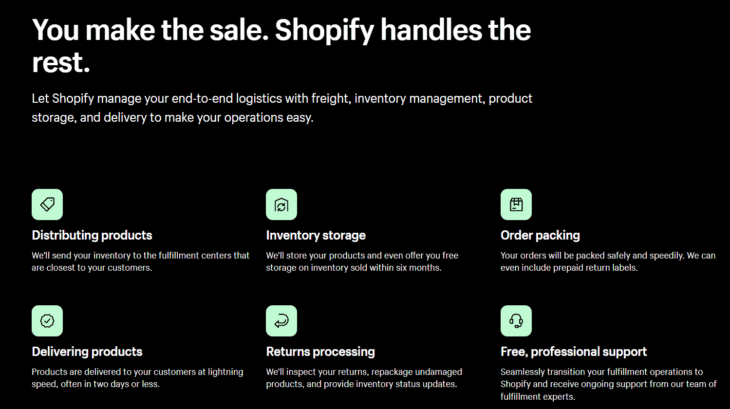The image size is (730, 409).
Task: Select the Delivering products heading
Action: coord(87,352)
